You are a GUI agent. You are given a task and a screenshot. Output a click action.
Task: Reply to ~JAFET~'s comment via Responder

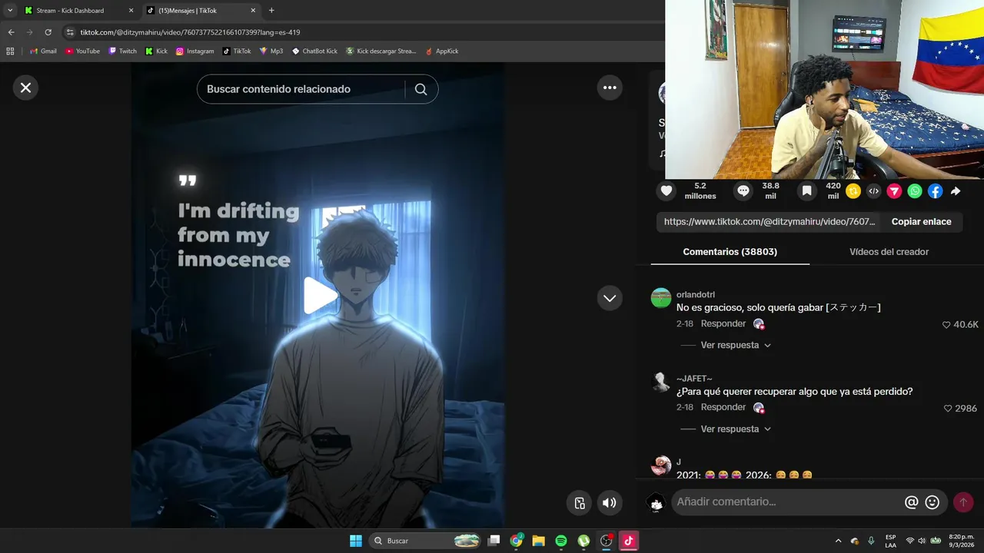click(723, 408)
